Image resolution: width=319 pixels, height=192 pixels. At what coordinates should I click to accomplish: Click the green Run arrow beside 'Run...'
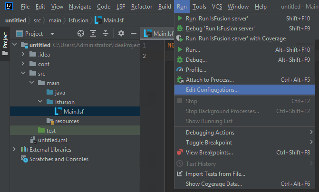180,49
